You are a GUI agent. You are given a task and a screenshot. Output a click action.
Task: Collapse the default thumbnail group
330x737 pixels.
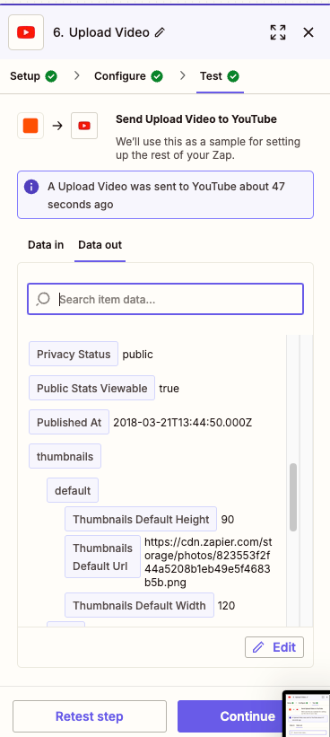tap(73, 491)
